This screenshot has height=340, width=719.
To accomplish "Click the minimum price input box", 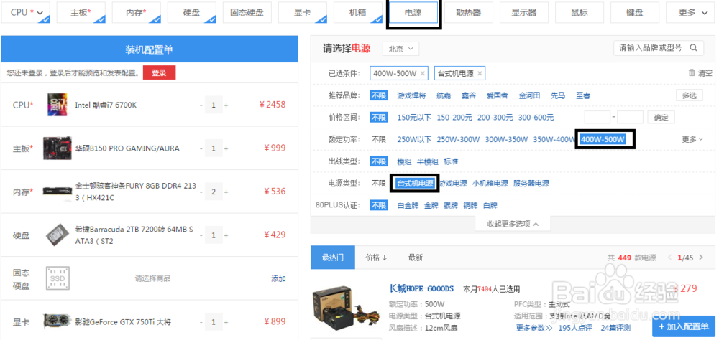I will point(597,117).
